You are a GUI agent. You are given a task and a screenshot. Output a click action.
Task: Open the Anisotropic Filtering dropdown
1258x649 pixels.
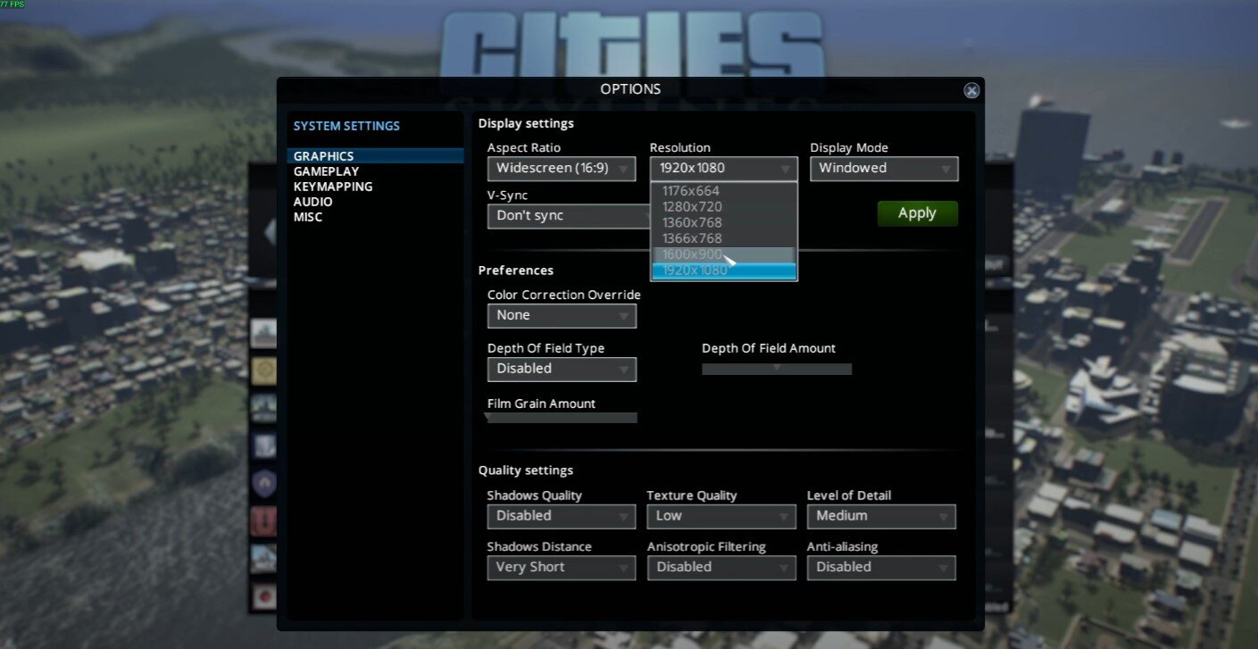(x=721, y=568)
